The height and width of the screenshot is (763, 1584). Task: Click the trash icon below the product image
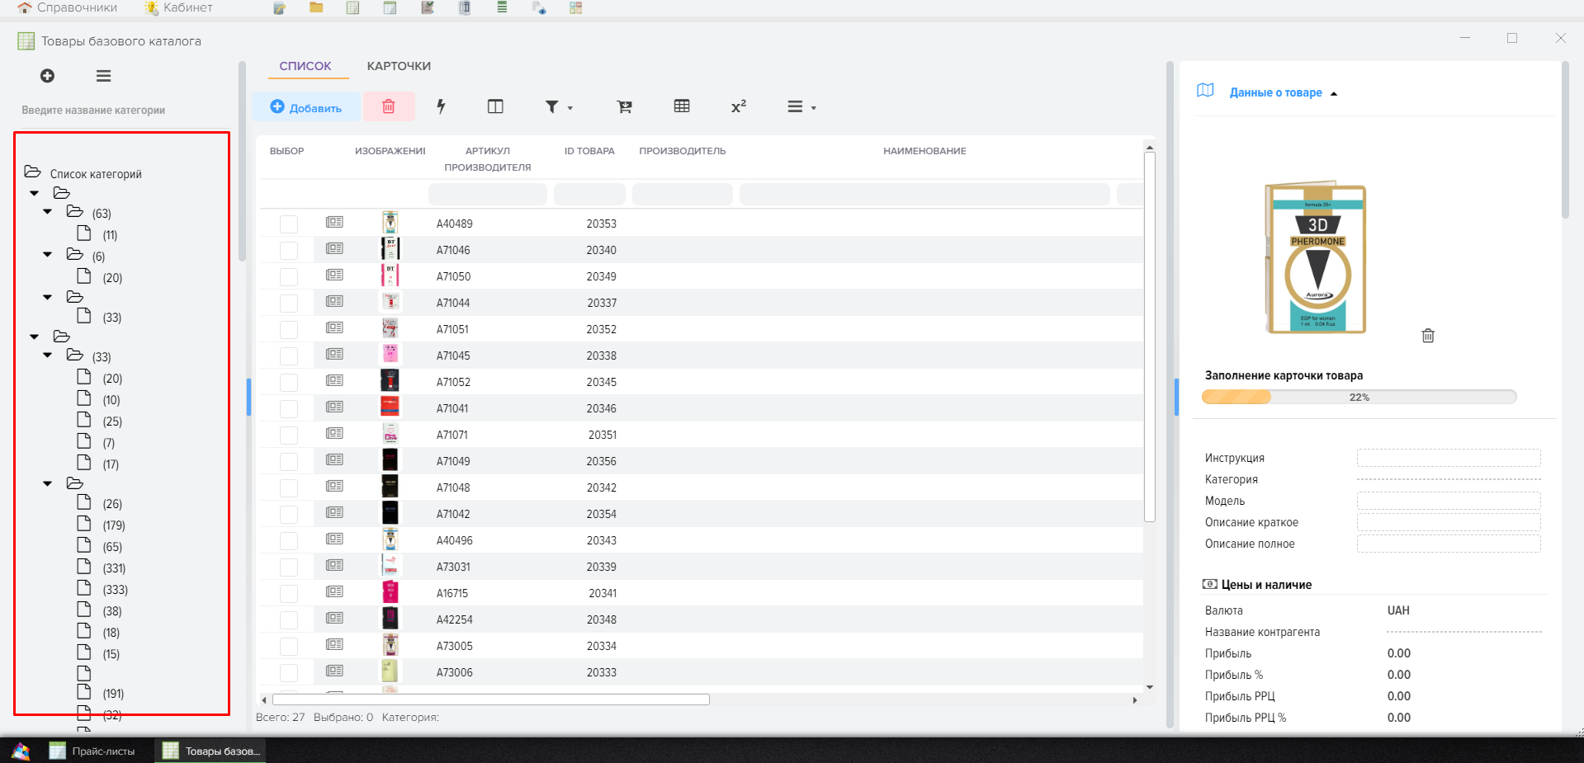(x=1428, y=336)
